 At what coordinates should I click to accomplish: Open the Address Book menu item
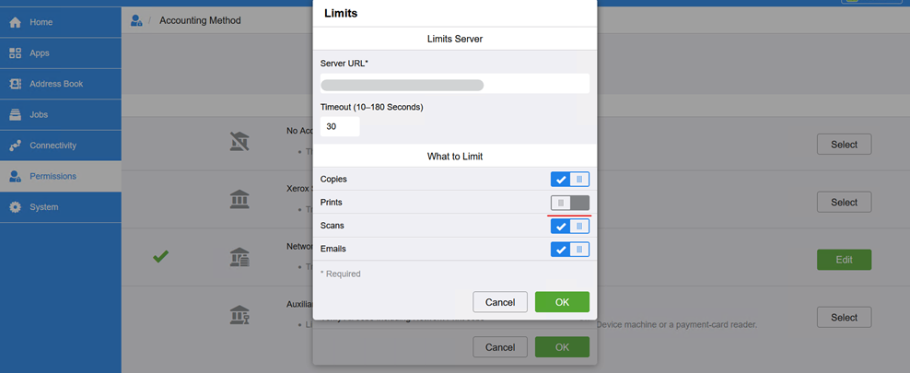(56, 84)
